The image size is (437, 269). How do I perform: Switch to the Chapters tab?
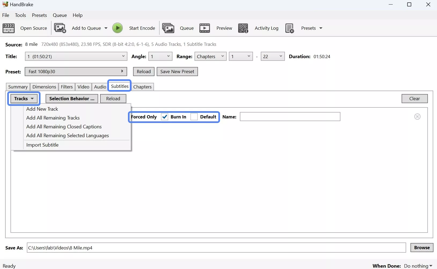pyautogui.click(x=142, y=87)
